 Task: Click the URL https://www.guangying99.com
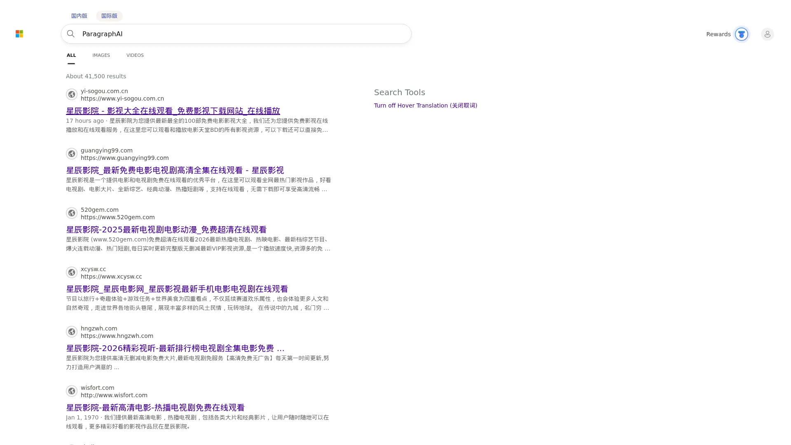(125, 158)
